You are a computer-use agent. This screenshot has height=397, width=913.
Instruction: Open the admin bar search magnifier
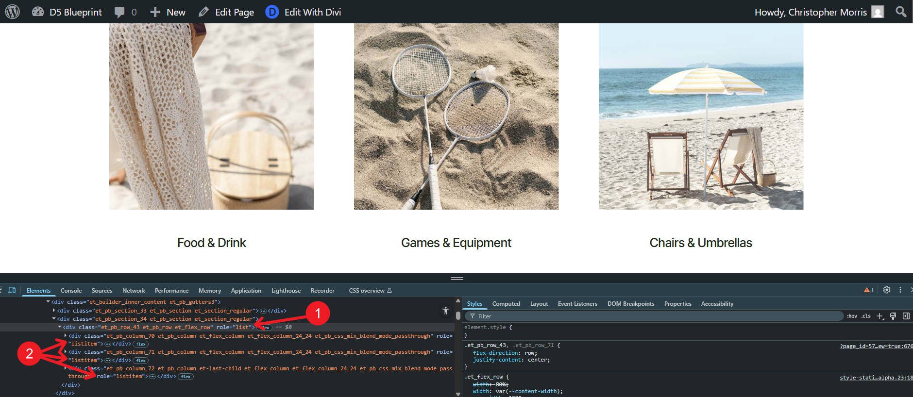(x=901, y=12)
